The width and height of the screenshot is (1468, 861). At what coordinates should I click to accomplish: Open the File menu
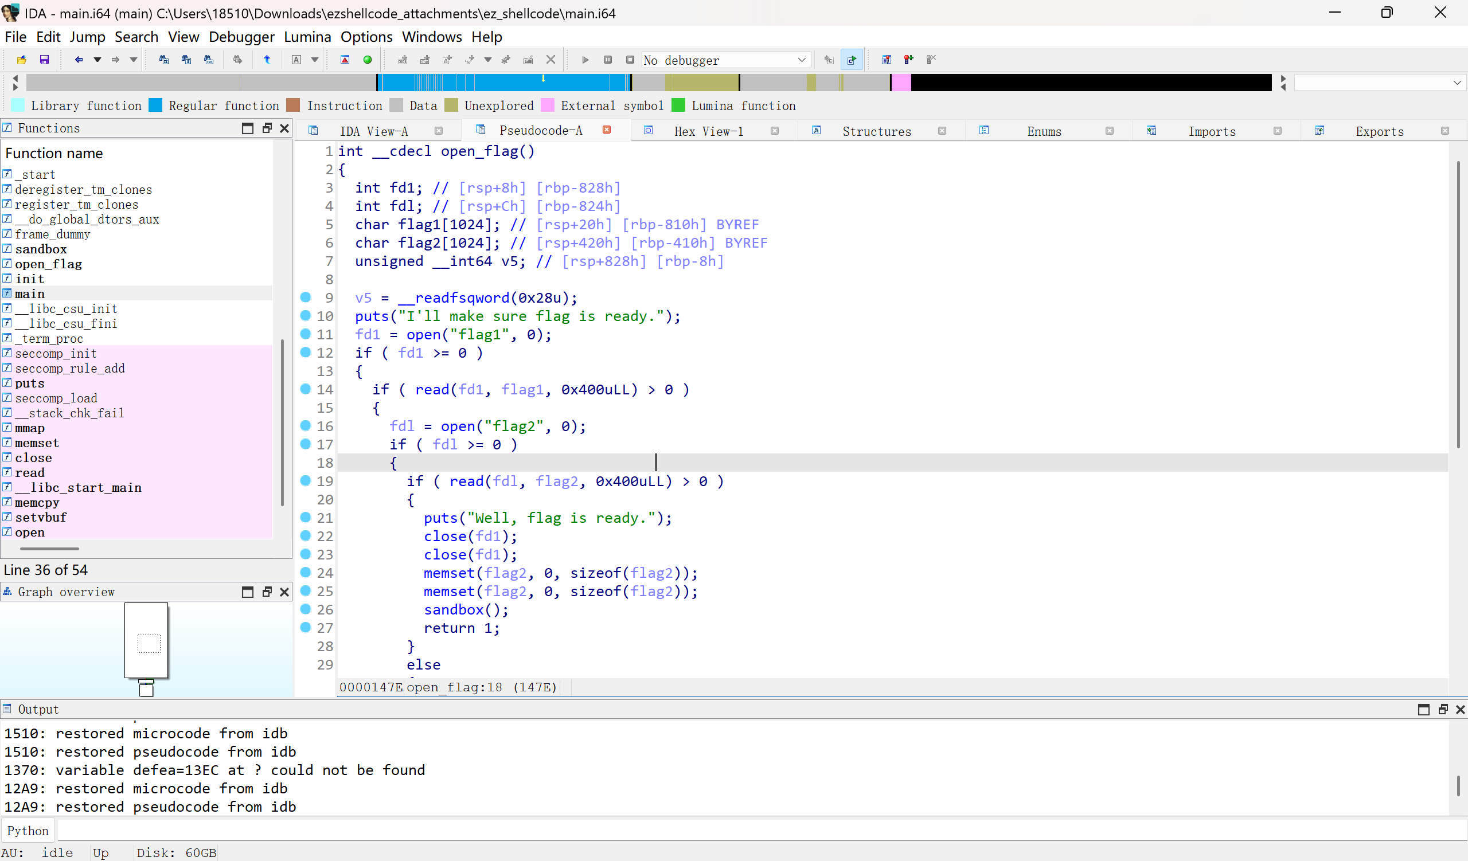tap(15, 37)
